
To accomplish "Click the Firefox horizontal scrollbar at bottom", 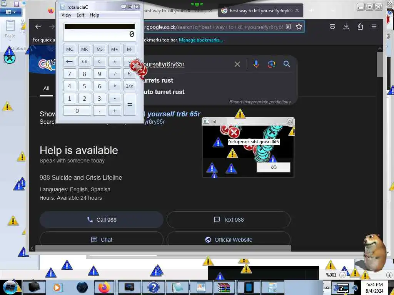I will click(x=163, y=249).
